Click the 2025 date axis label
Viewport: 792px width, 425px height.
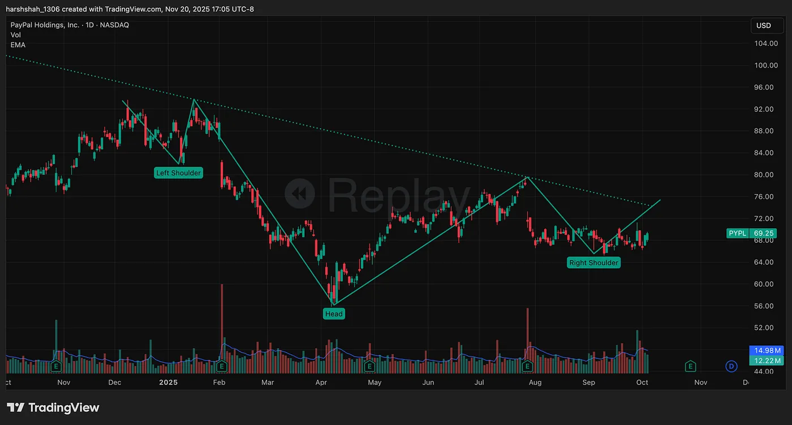(x=168, y=383)
